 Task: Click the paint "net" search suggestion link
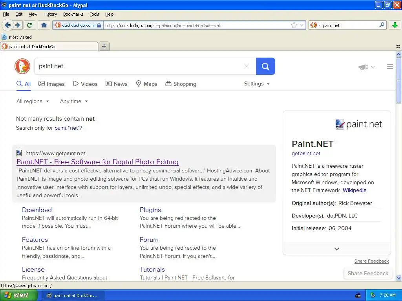(67, 128)
